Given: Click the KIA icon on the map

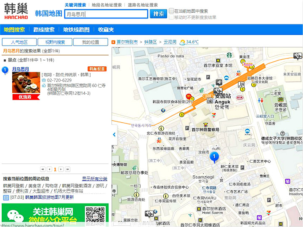Looking at the screenshot, I should 239,98.
